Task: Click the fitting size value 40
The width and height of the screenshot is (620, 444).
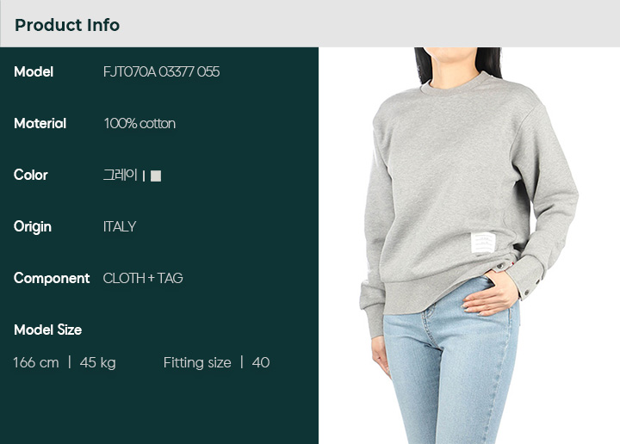Action: pyautogui.click(x=261, y=362)
